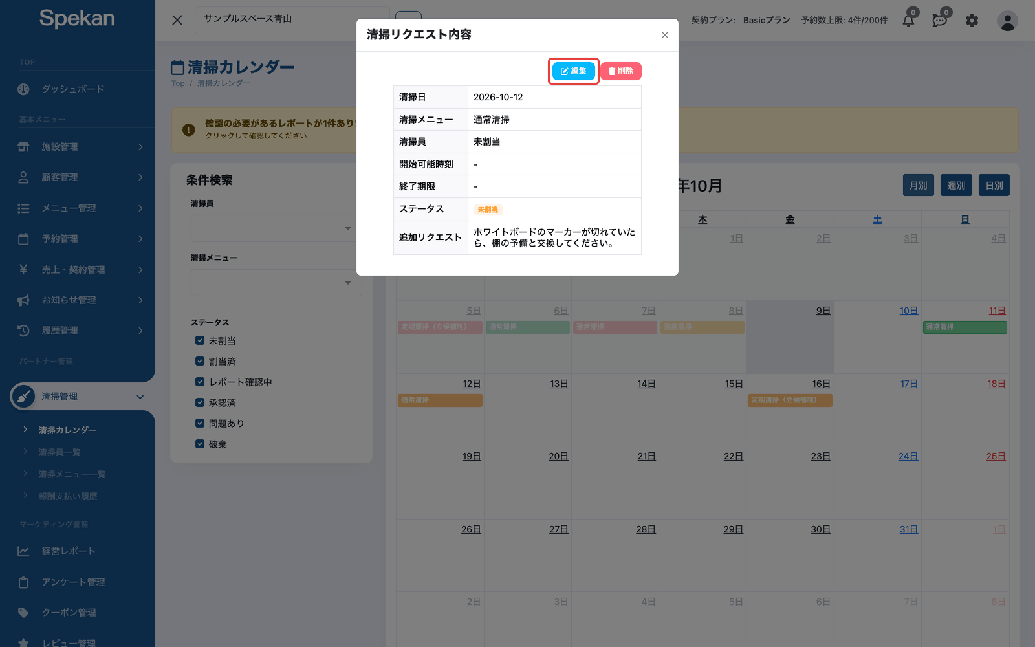Click the 清掃管理 broom icon
The image size is (1035, 647).
[23, 396]
